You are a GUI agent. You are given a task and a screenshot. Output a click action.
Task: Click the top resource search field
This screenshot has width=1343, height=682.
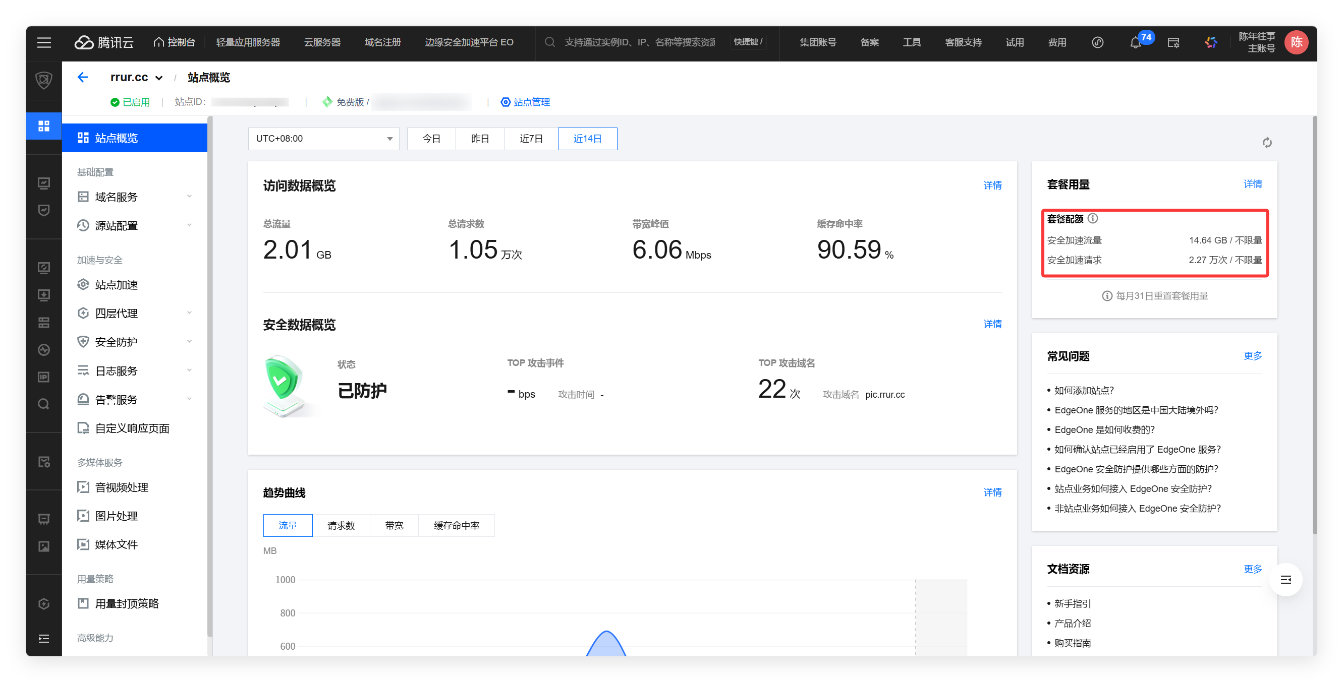tap(639, 43)
